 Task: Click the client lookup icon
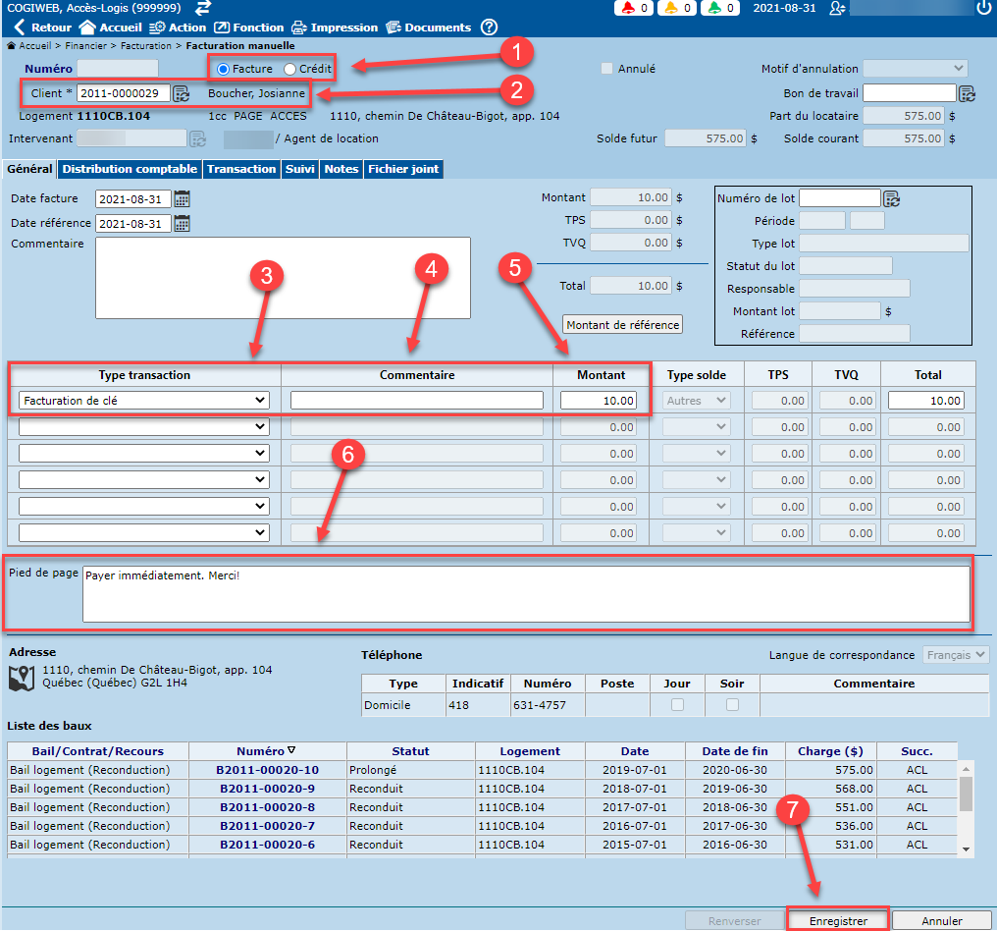tap(182, 94)
